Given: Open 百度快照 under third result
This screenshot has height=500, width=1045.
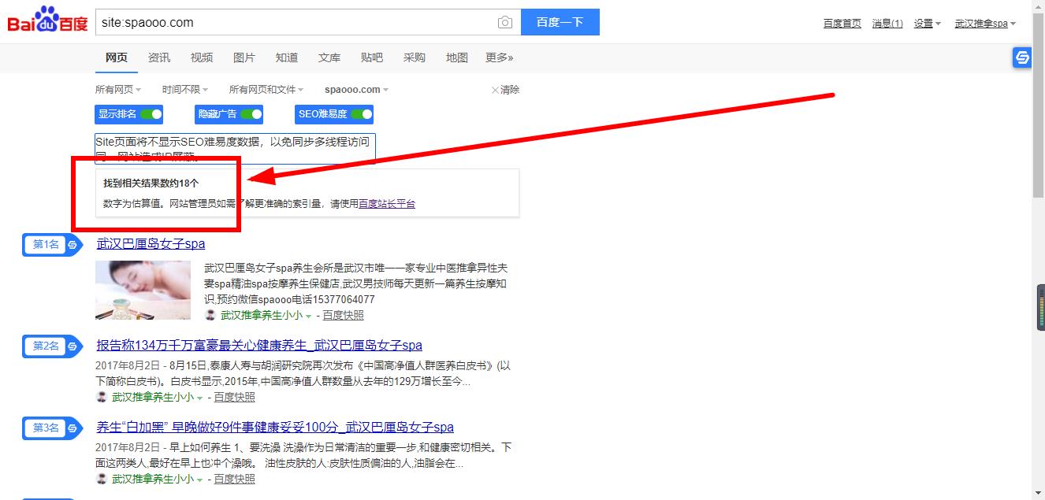Looking at the screenshot, I should point(235,479).
